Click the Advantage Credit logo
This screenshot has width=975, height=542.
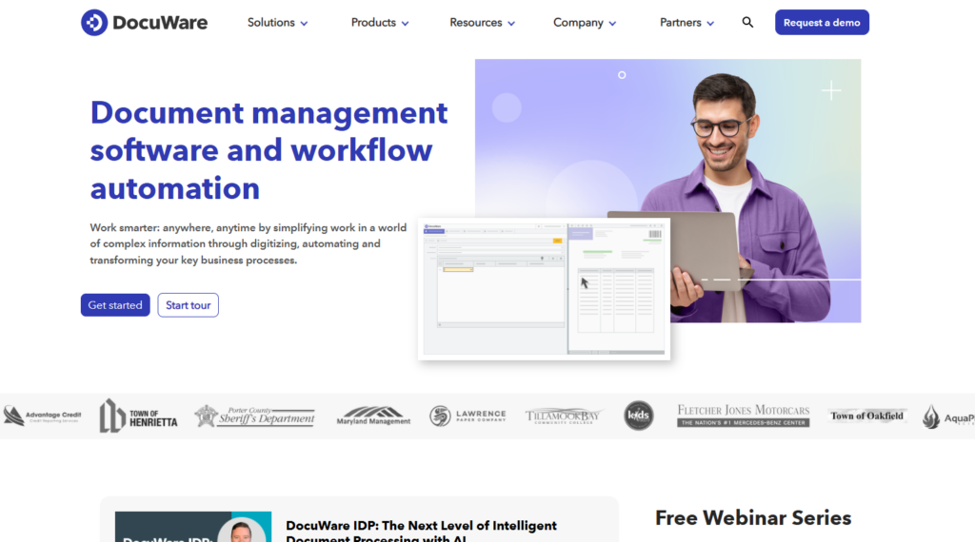pos(42,416)
